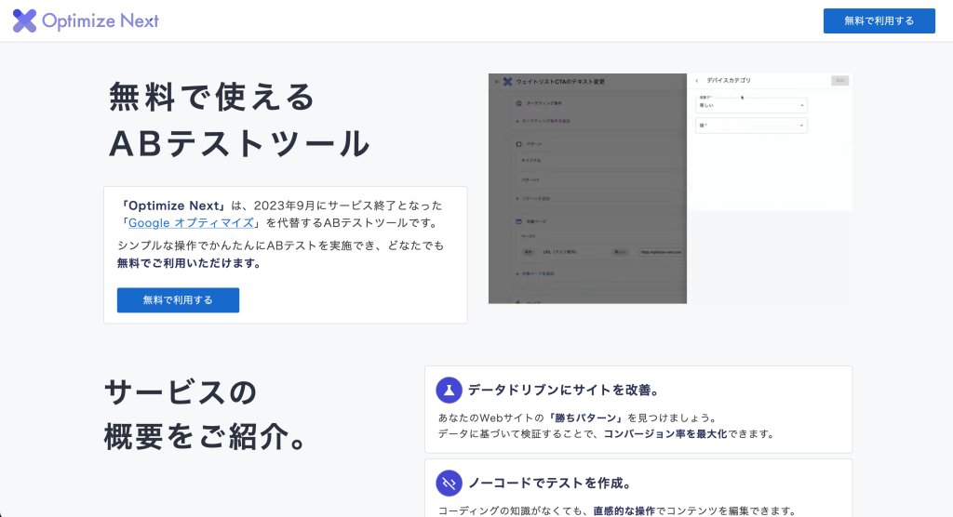Click the bold 「Optimize Next」 text in intro
953x517 pixels.
(174, 205)
